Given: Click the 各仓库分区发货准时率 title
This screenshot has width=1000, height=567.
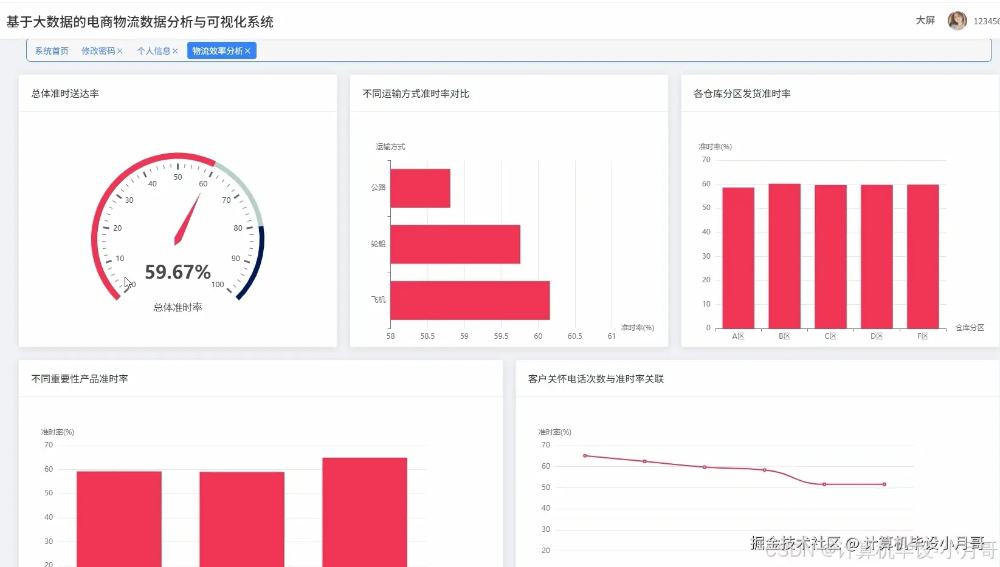Looking at the screenshot, I should pyautogui.click(x=742, y=93).
